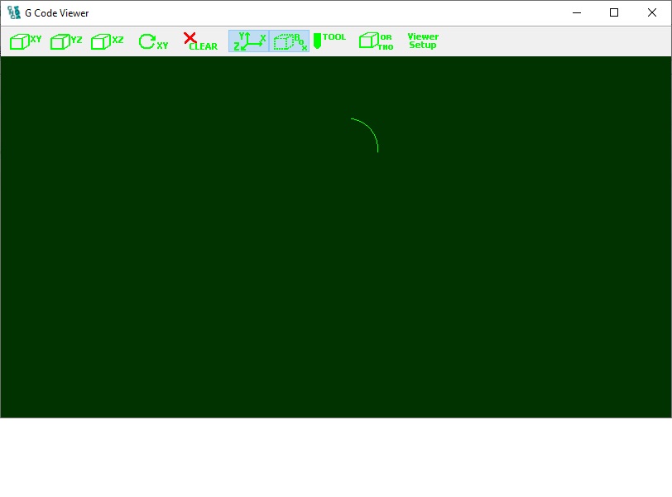The height and width of the screenshot is (497, 672).
Task: Switch to the YZ plane view
Action: pyautogui.click(x=66, y=41)
